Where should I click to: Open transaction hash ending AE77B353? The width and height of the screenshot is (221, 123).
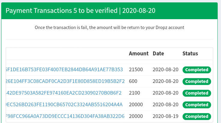65,69
